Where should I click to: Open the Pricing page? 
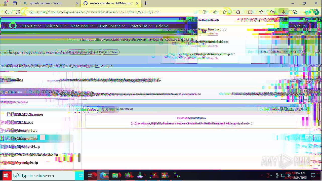162,26
